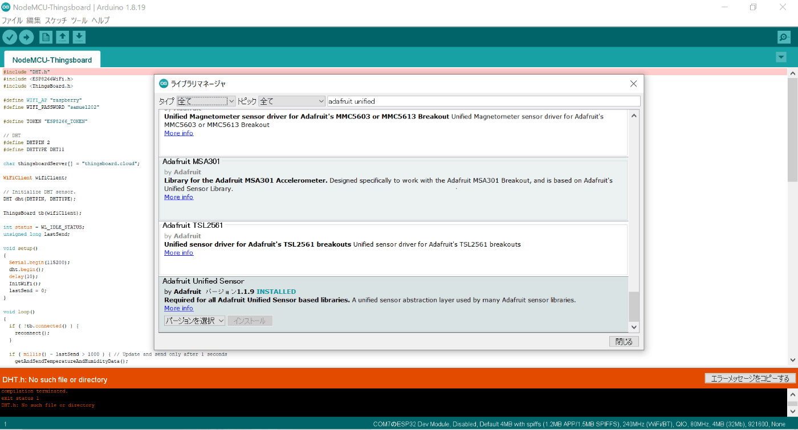The height and width of the screenshot is (430, 798).
Task: Open the Serial Monitor magnifier icon
Action: [784, 37]
